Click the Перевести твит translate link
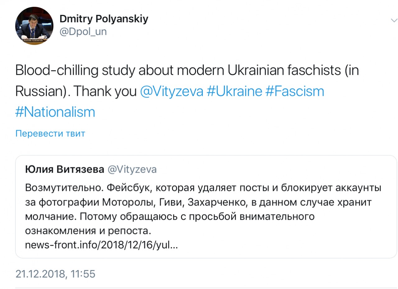This screenshot has width=398, height=289. 50,134
